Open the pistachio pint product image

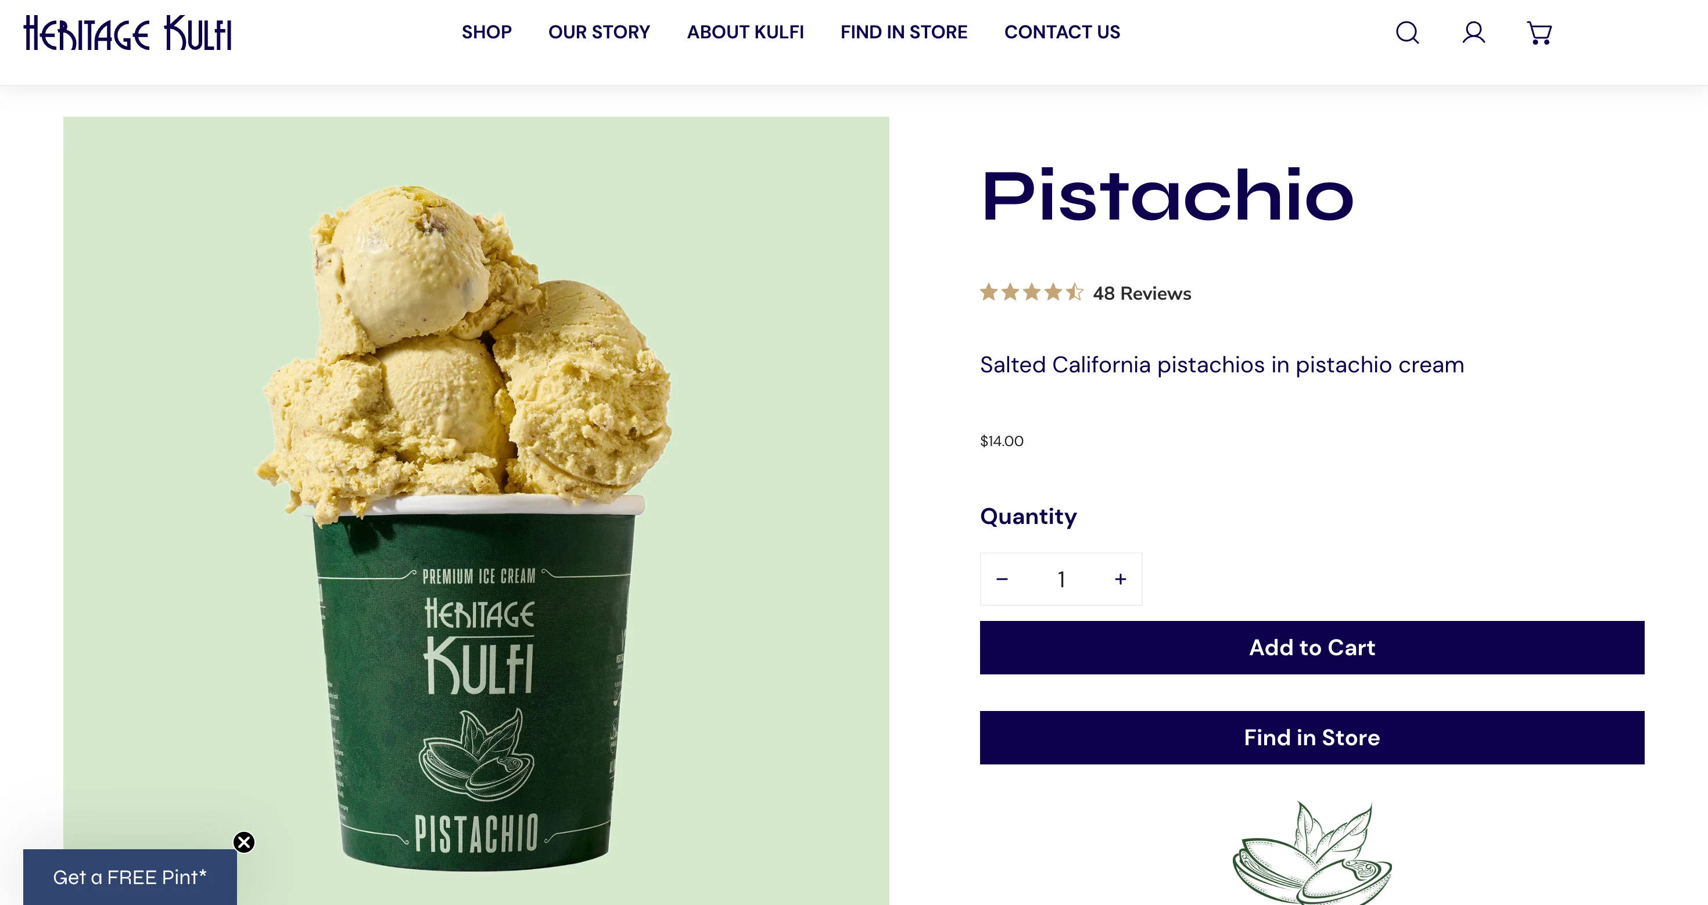click(476, 511)
